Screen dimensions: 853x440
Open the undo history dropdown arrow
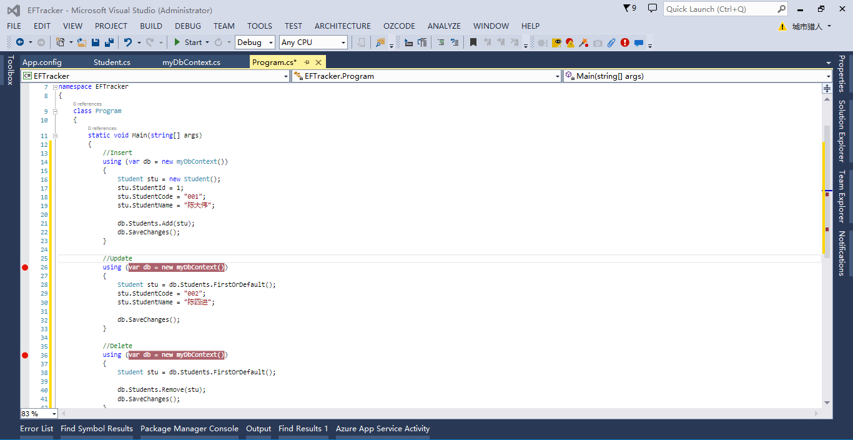pos(139,42)
